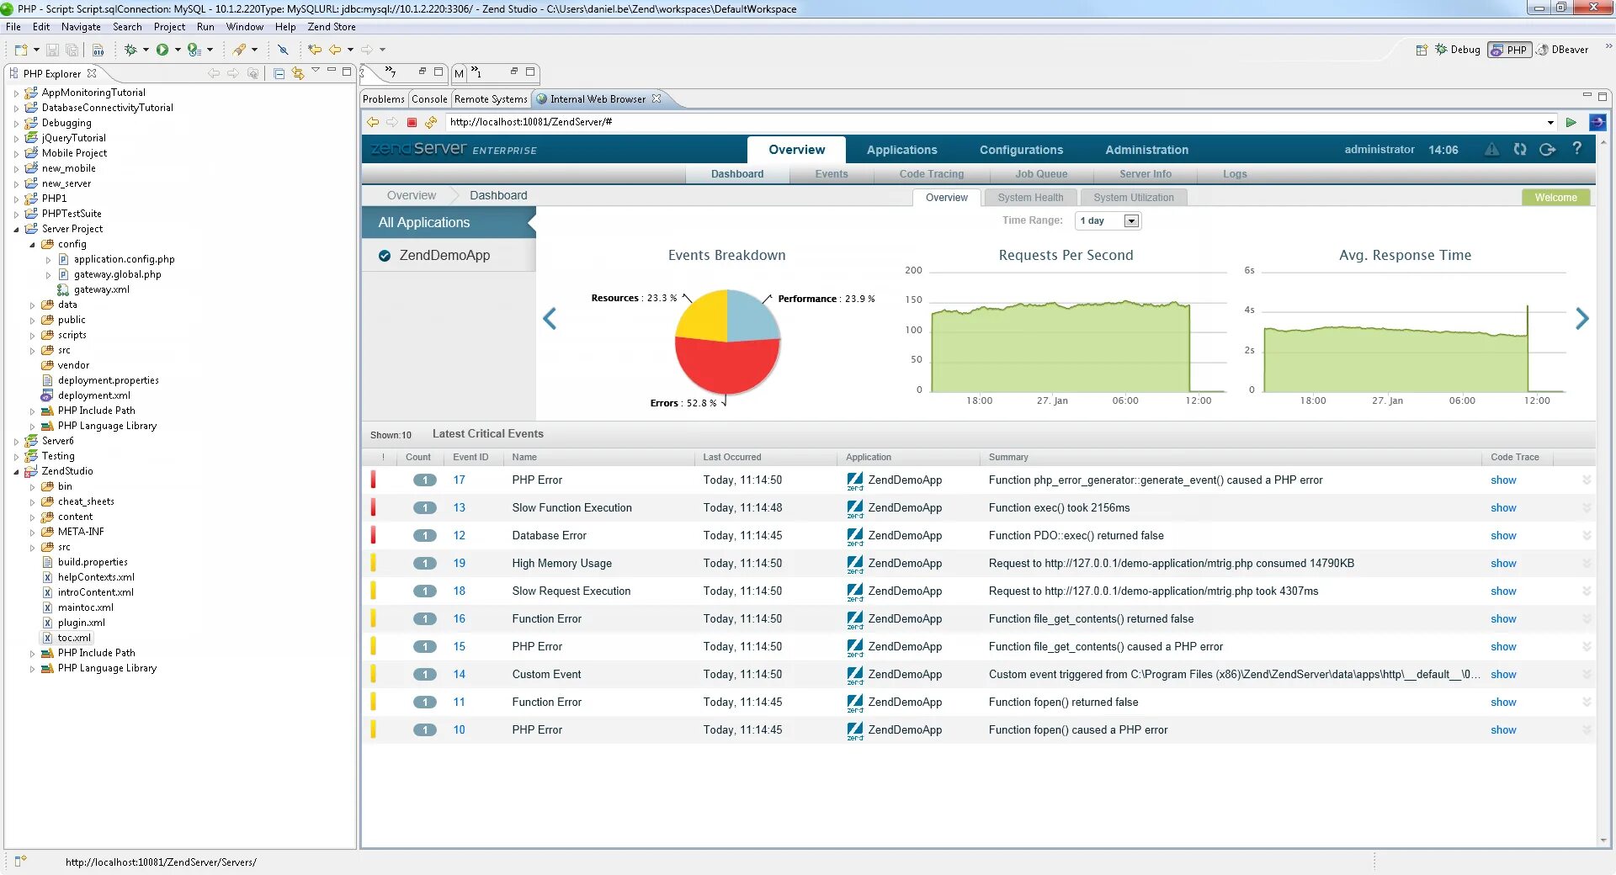Click the Zend Server notifications warning icon

1491,150
